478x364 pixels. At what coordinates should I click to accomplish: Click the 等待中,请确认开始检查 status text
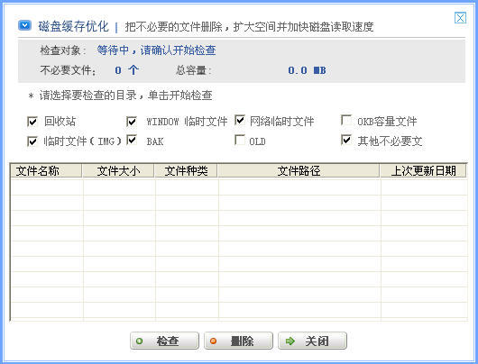coord(156,50)
